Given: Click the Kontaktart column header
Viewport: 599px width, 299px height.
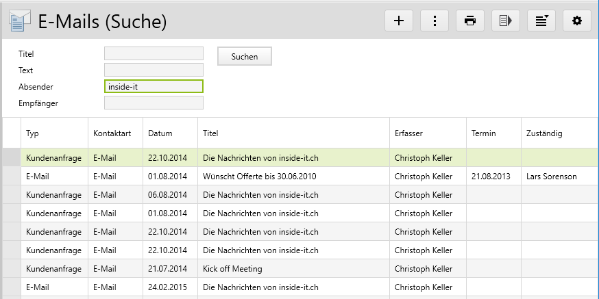Looking at the screenshot, I should coord(112,133).
